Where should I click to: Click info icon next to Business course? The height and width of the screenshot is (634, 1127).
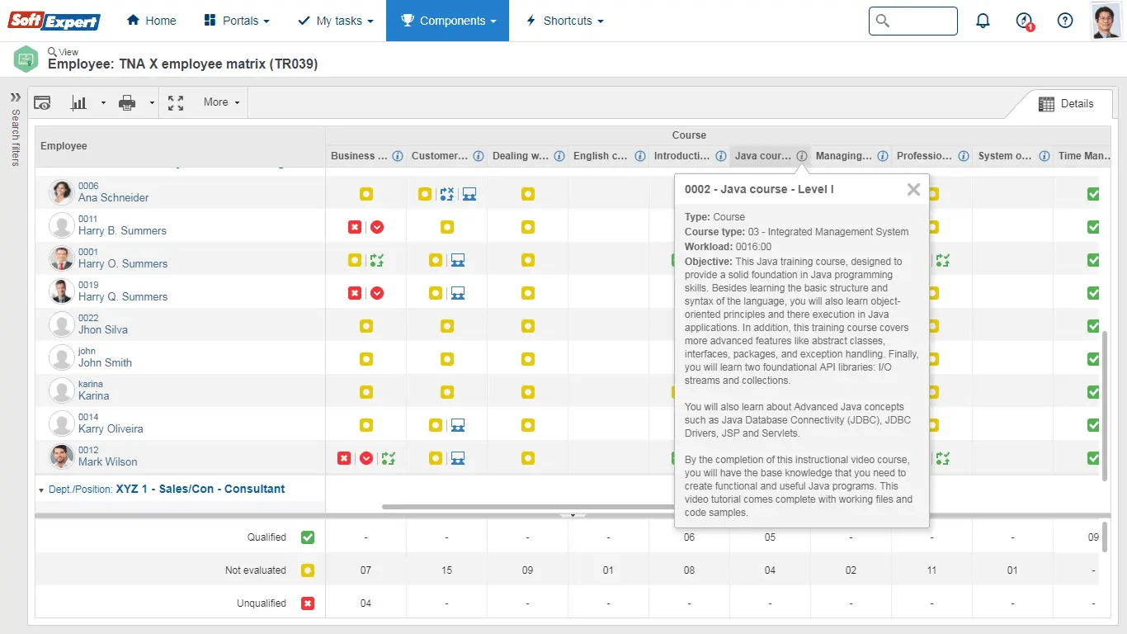point(398,156)
